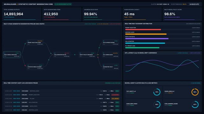Click the Neural Agent Cluster Health title
The height and width of the screenshot is (114, 204).
(x=141, y=83)
